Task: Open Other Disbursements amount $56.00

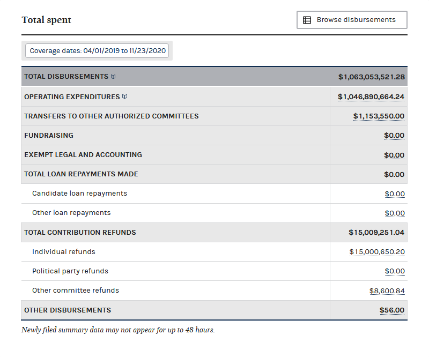Action: coord(392,310)
